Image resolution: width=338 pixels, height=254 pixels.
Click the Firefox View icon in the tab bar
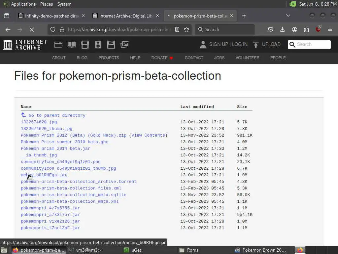[x=7, y=16]
